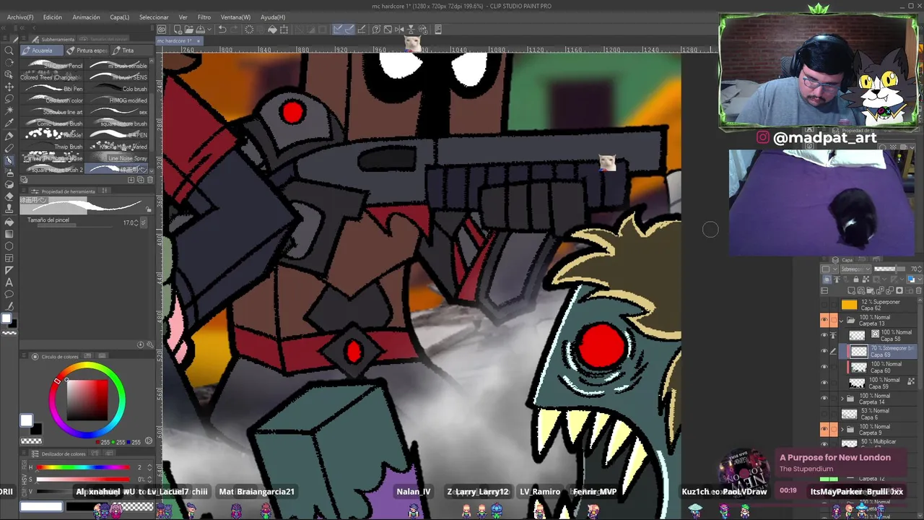Toggle snap to grid
The image size is (924, 520).
pyautogui.click(x=362, y=30)
